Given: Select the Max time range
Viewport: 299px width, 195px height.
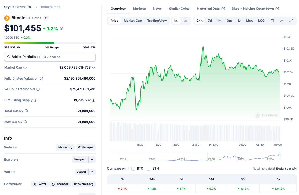Looking at the screenshot, I should [249, 21].
